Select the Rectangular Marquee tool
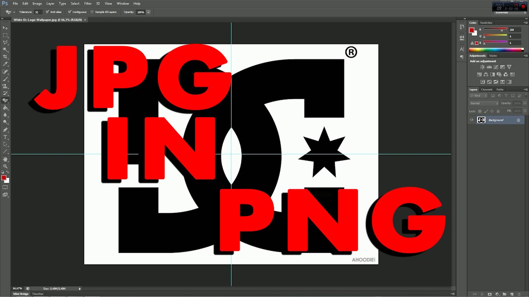Screen dimensions: 529x297 point(5,35)
